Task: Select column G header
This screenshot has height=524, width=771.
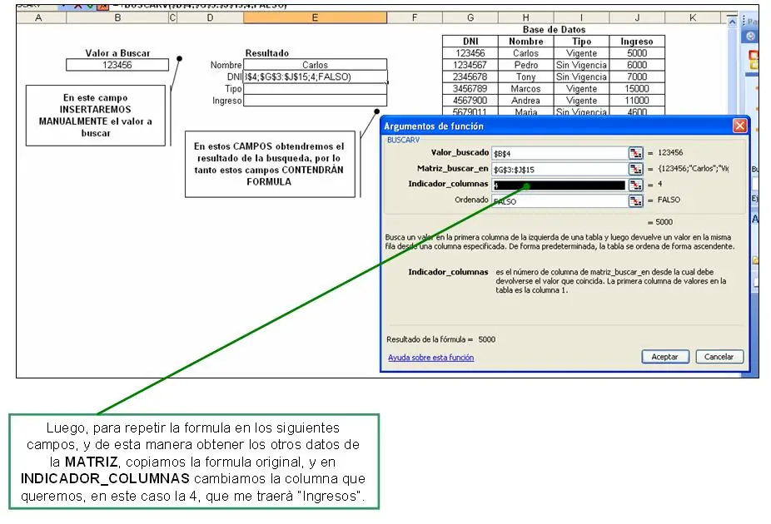Action: [x=470, y=17]
